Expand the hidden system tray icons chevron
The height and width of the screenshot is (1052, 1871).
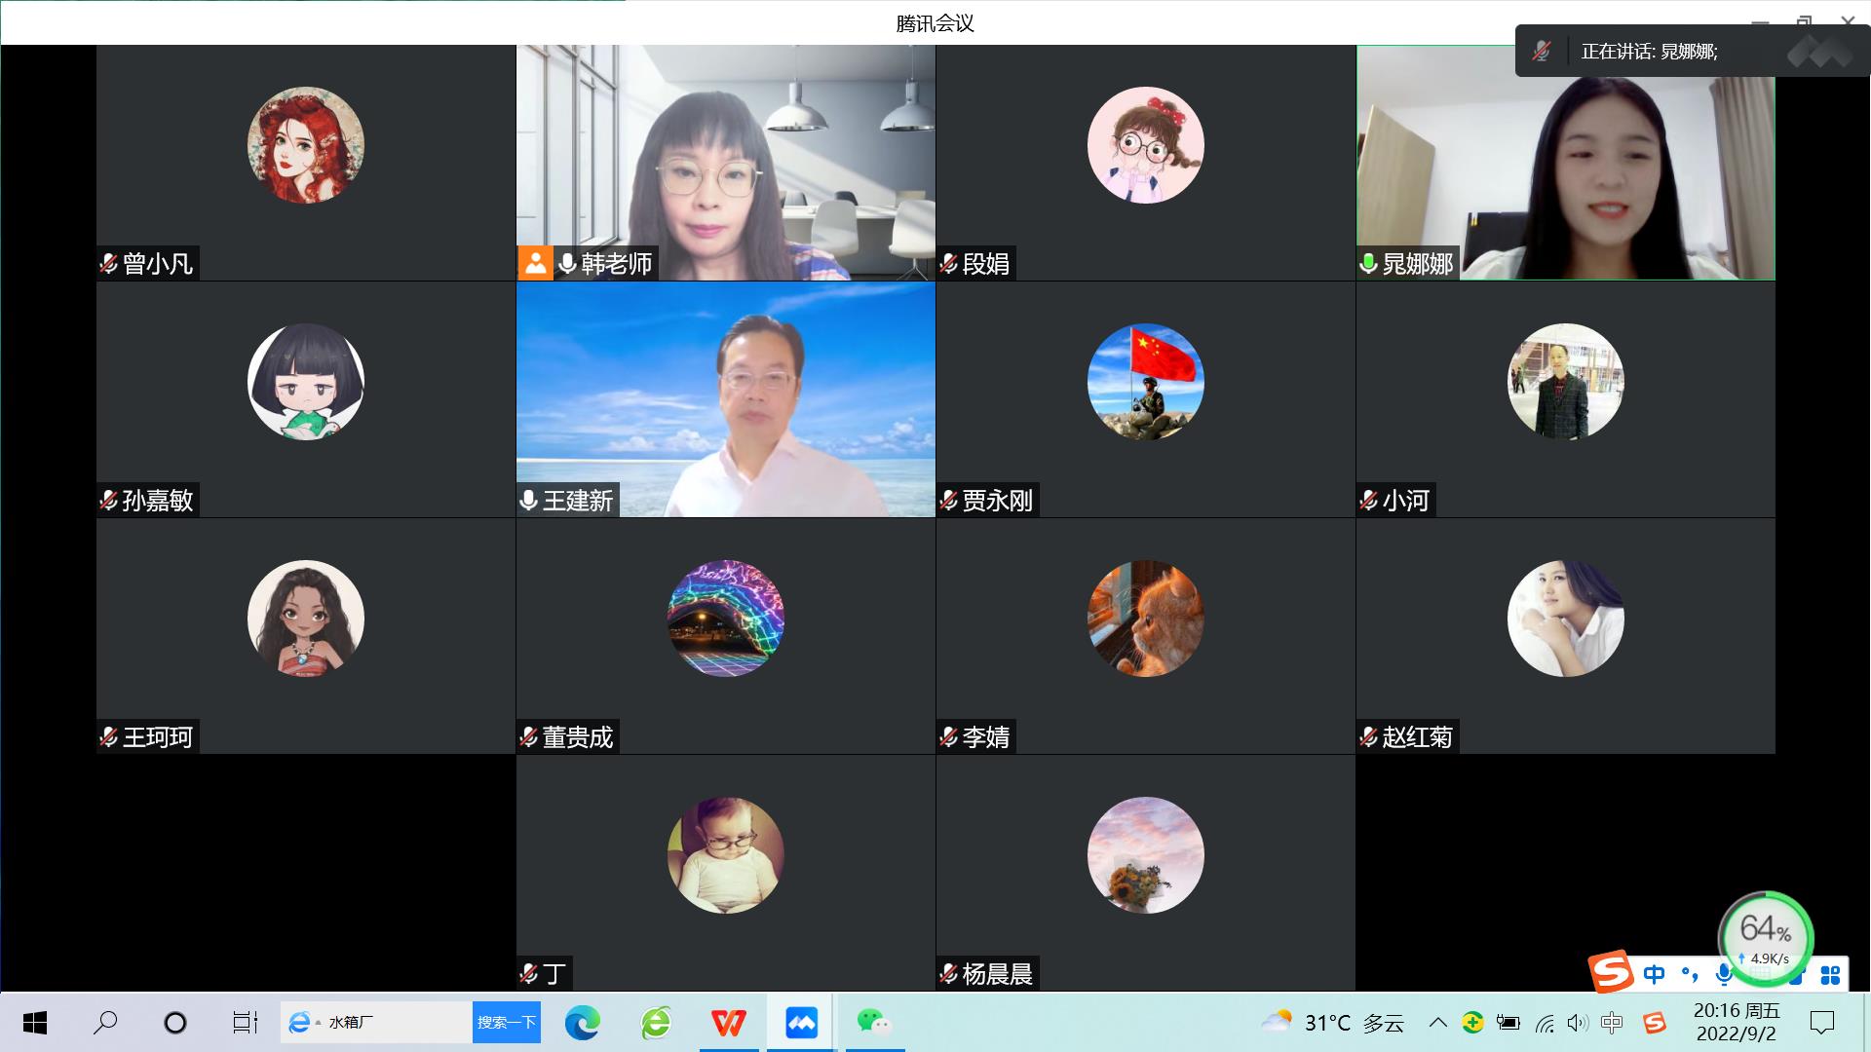pos(1437,1023)
